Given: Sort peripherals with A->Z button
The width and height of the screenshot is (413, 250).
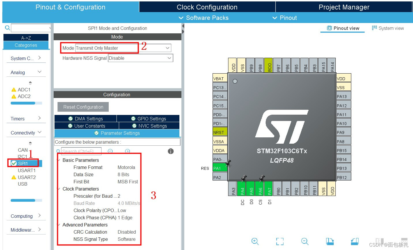Looking at the screenshot, I should coord(26,38).
